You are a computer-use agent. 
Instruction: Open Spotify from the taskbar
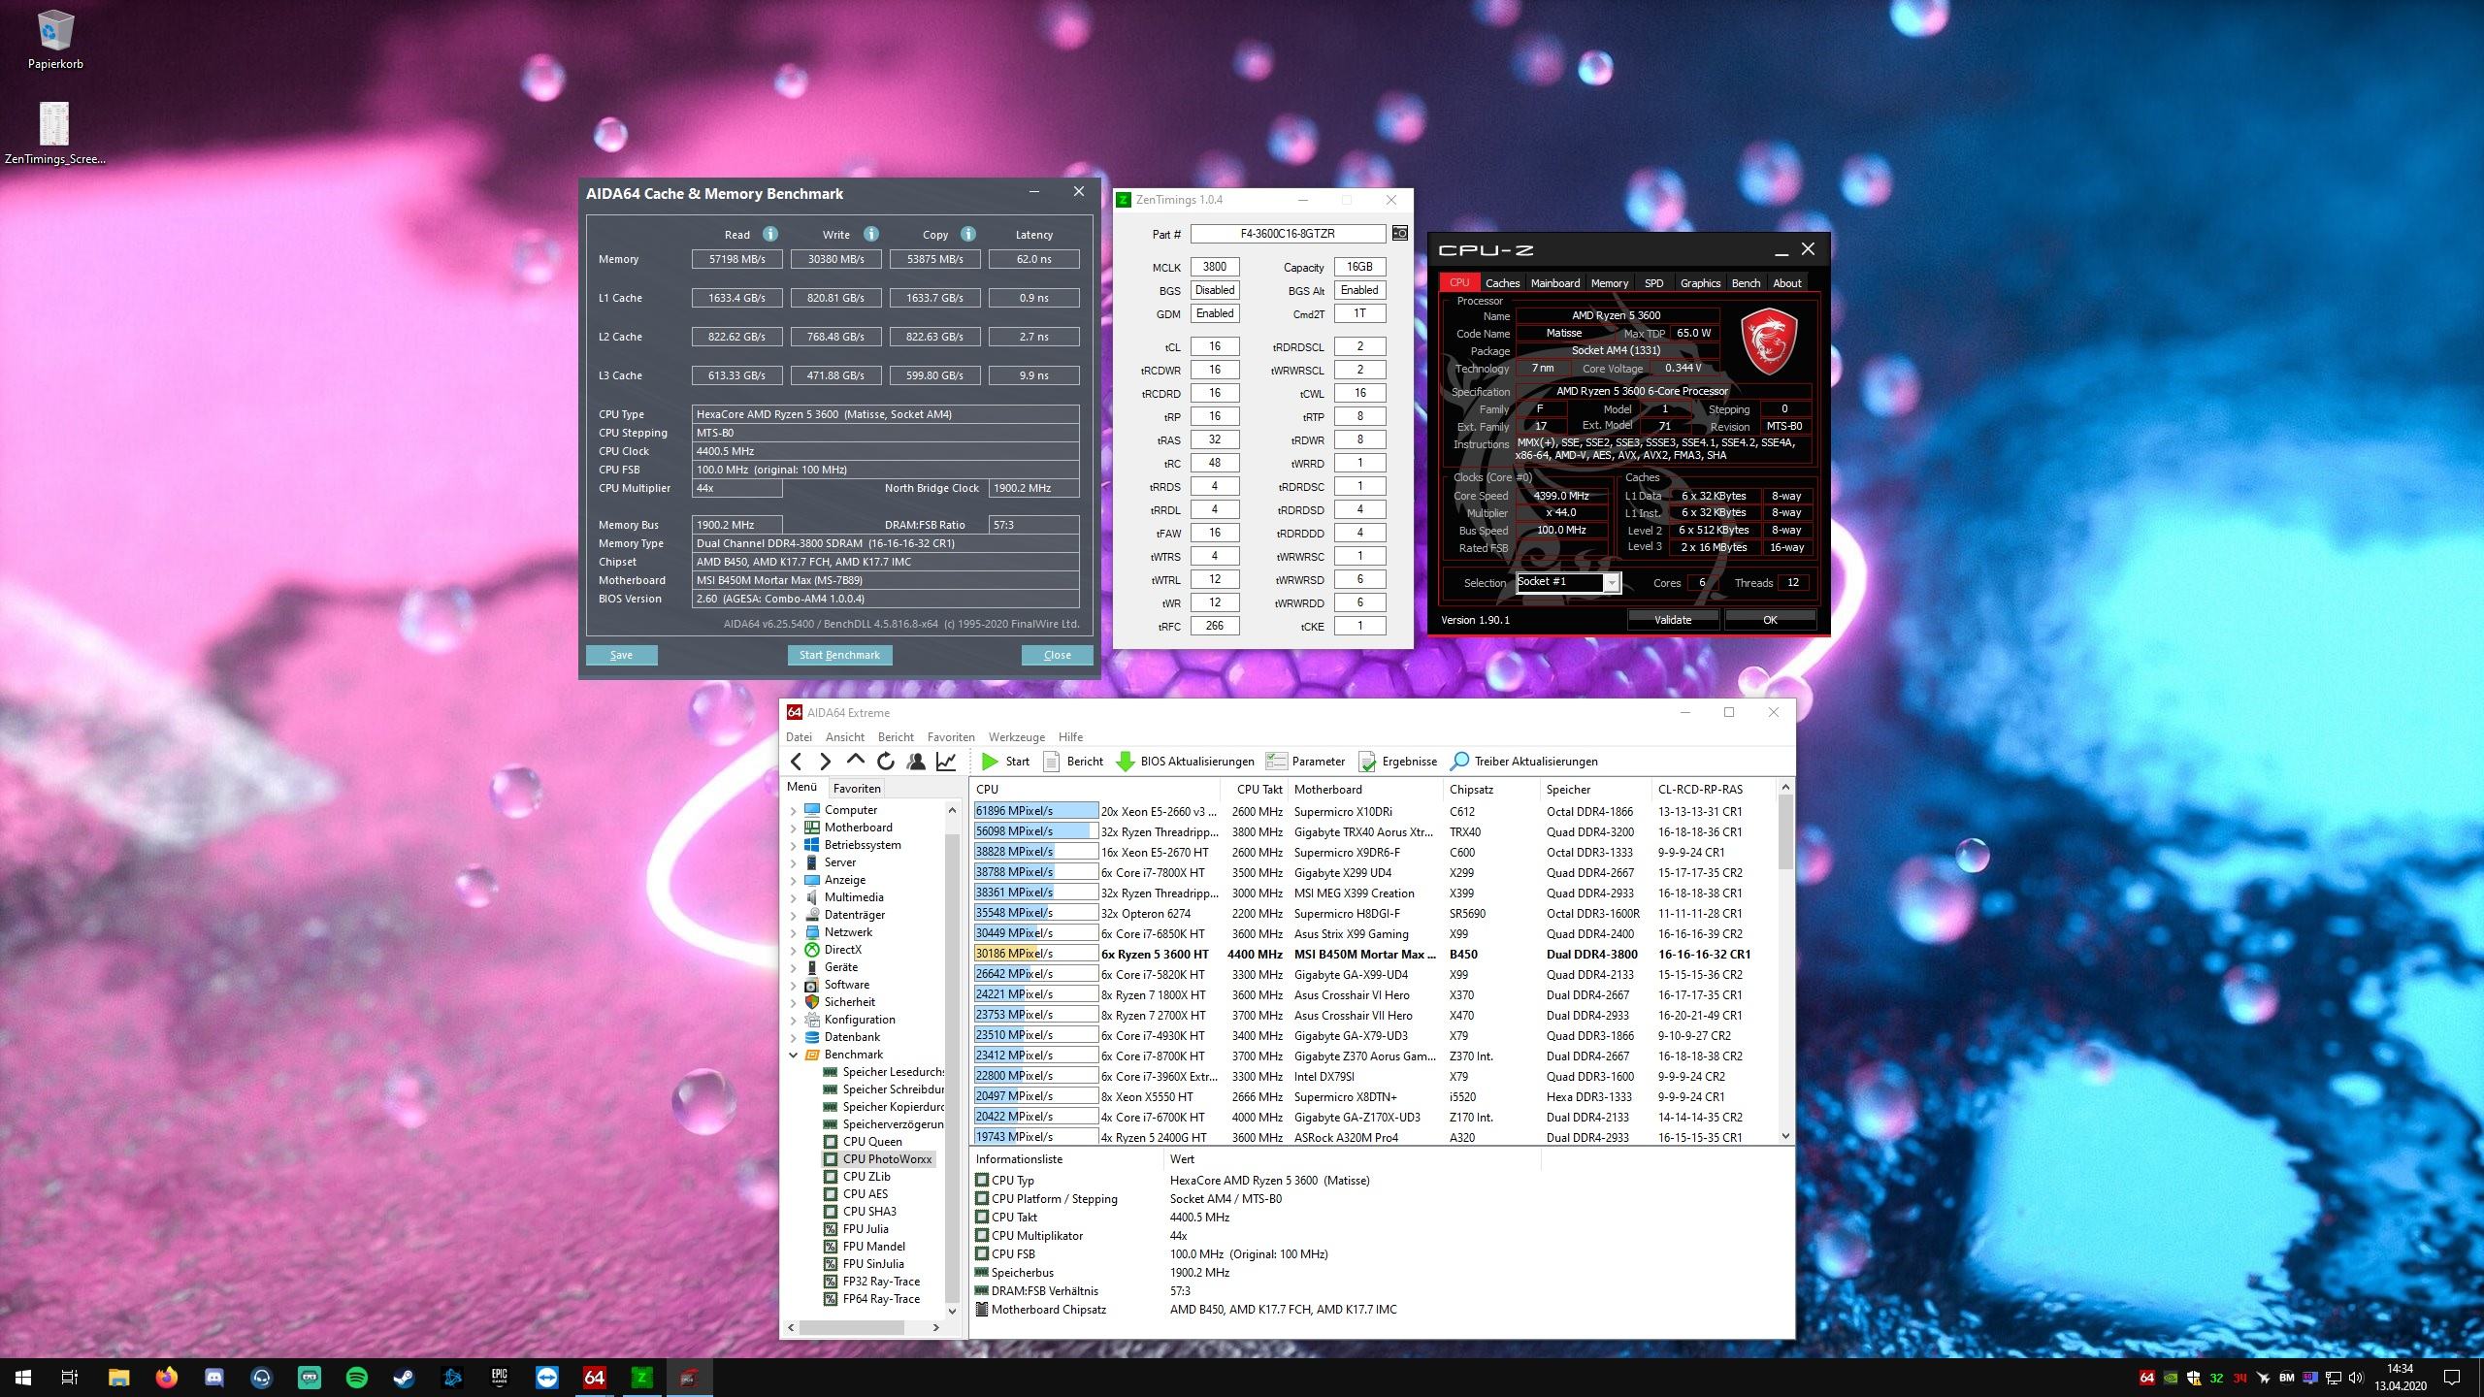pos(356,1378)
